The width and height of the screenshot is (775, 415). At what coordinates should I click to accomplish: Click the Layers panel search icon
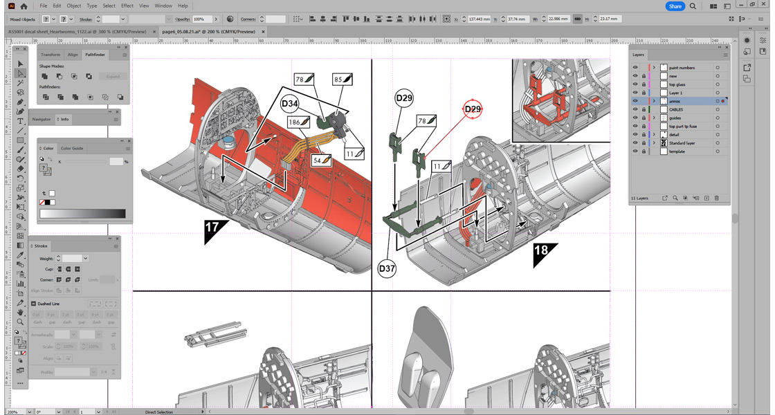coord(675,197)
